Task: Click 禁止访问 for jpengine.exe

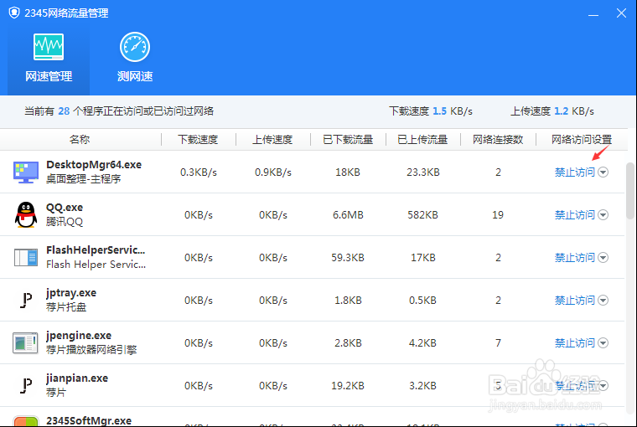Action: 575,343
